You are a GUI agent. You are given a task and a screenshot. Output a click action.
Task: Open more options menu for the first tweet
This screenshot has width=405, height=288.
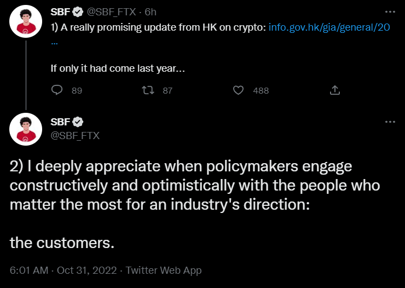[x=390, y=11]
